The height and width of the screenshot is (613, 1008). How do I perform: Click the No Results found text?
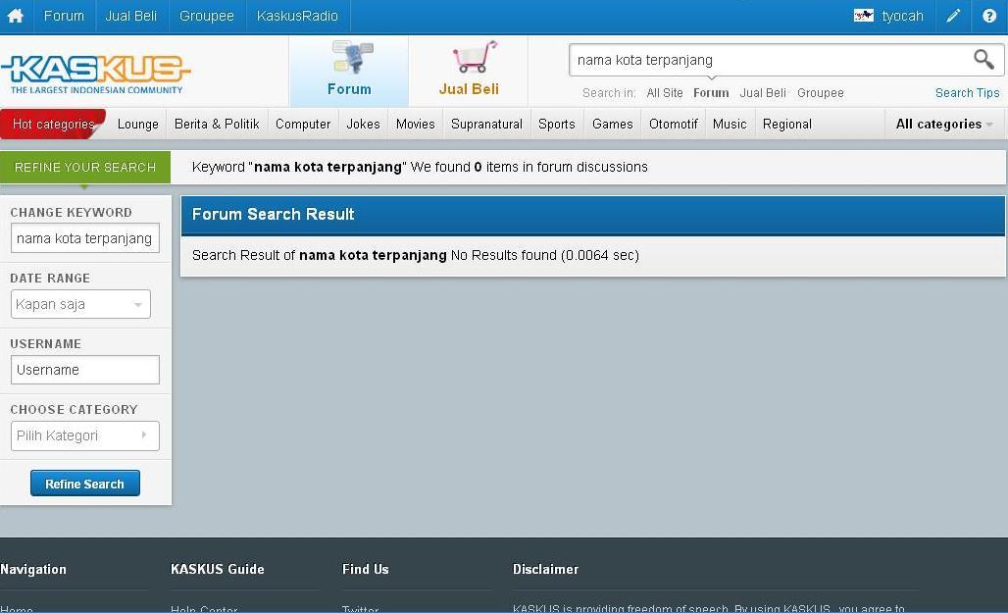point(544,255)
